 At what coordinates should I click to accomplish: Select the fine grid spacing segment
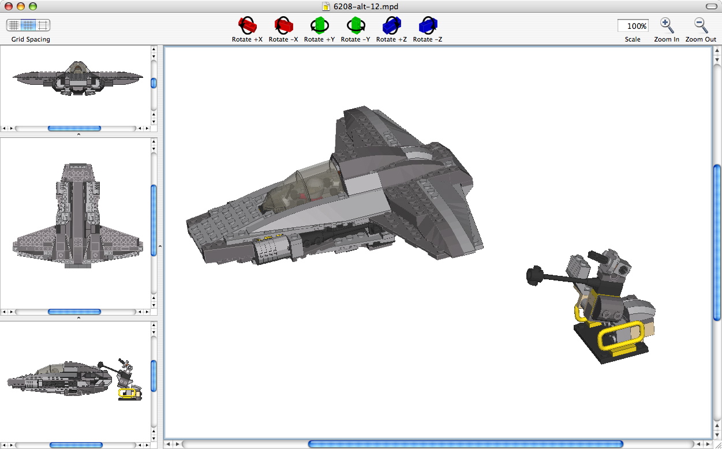[x=13, y=25]
